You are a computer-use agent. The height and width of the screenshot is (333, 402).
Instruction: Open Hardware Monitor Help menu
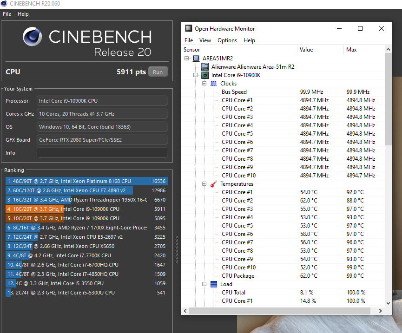click(x=249, y=40)
